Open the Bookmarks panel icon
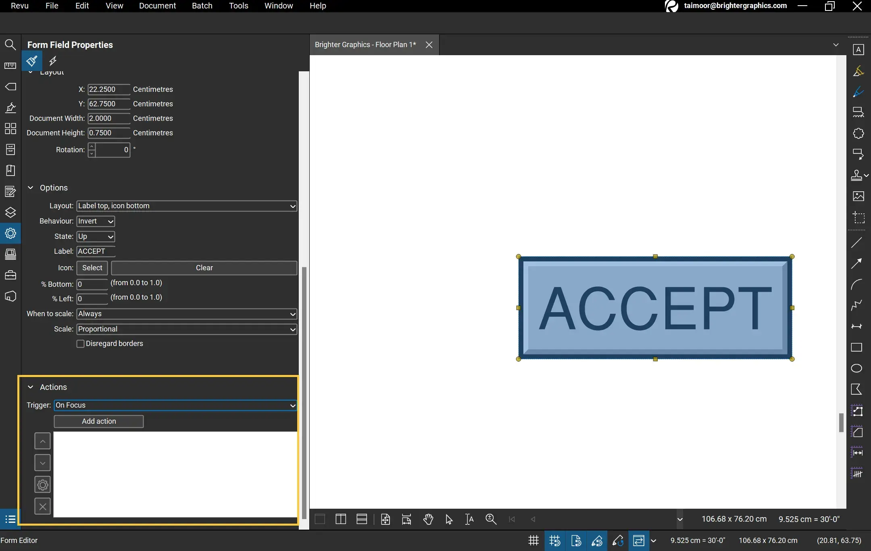 point(10,170)
